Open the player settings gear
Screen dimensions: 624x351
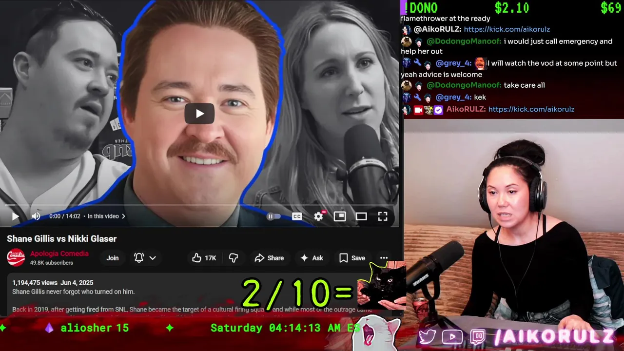(318, 216)
